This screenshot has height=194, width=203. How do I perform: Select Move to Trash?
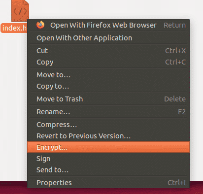[x=108, y=99]
